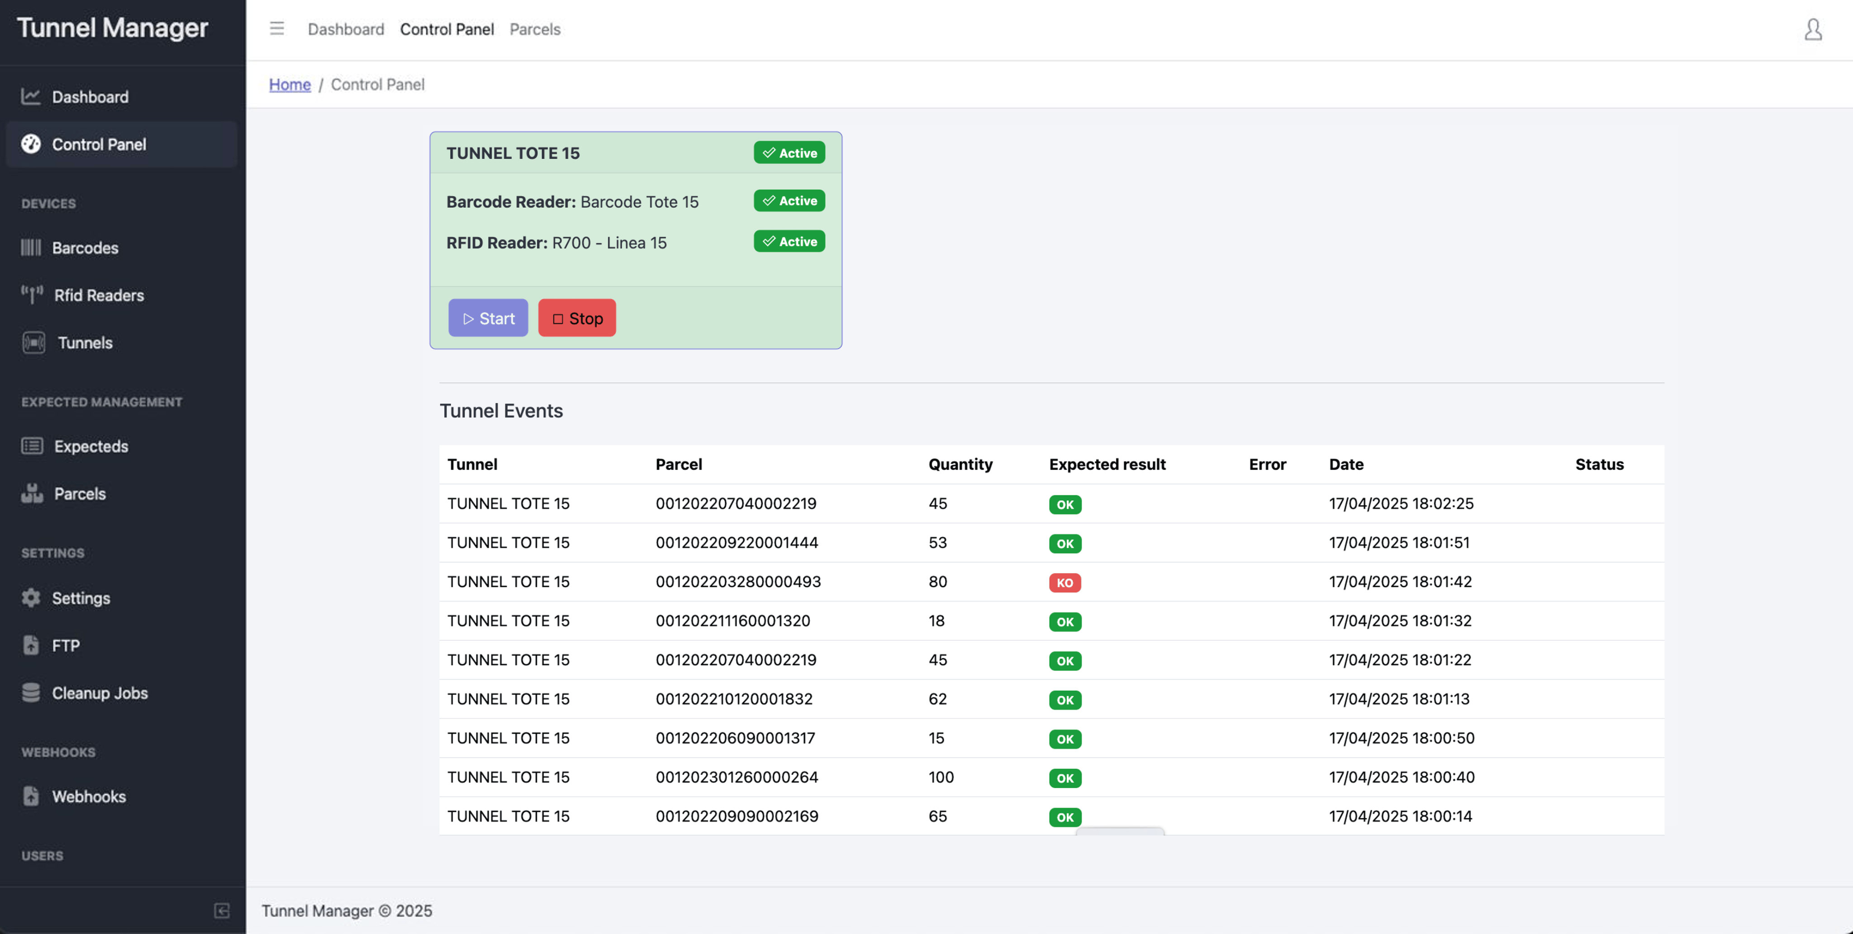Click the Barcodes icon in sidebar

pyautogui.click(x=31, y=247)
